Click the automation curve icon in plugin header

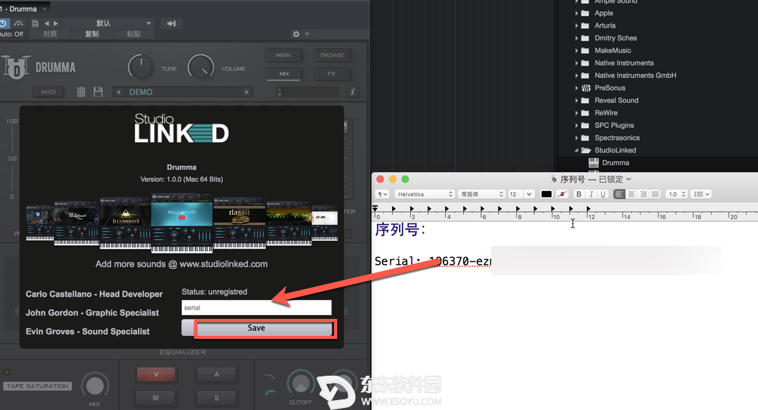point(19,24)
